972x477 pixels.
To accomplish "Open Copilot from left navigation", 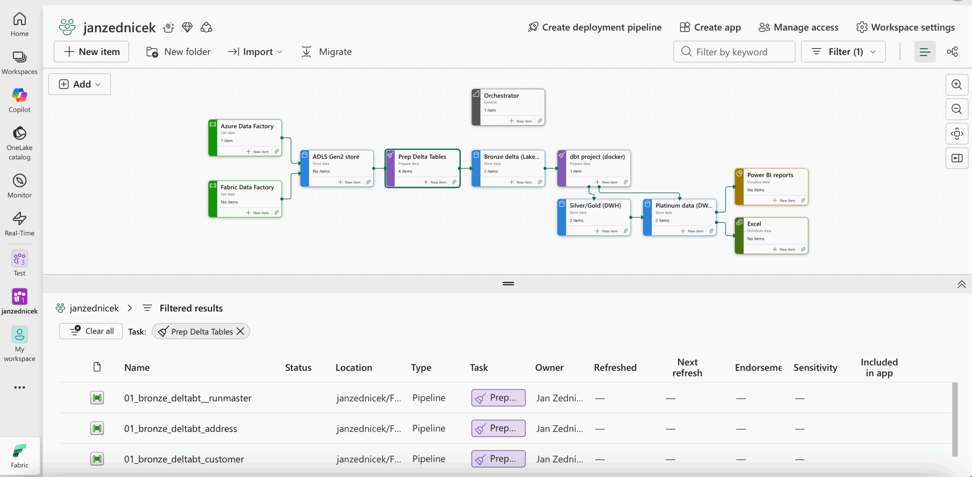I will [19, 100].
